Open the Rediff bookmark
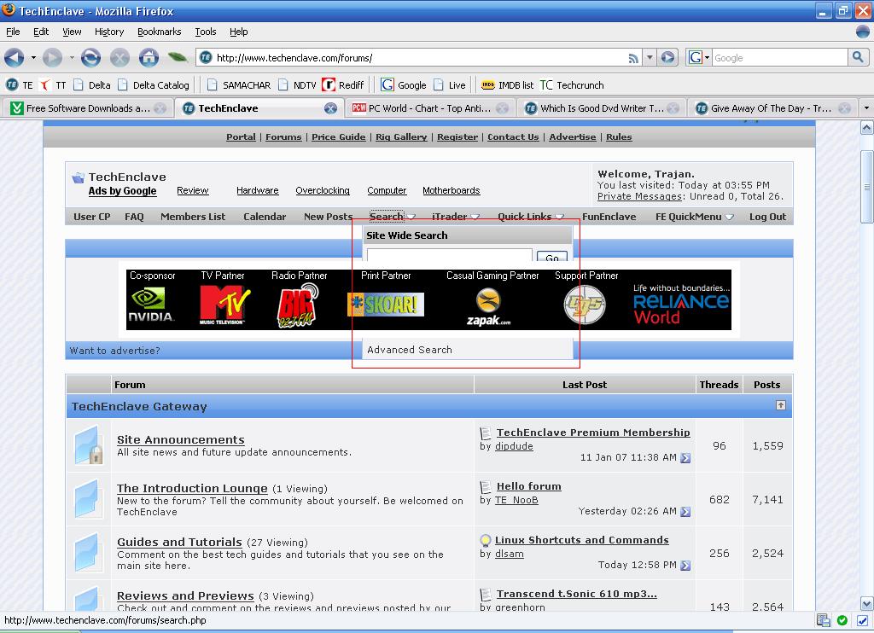The width and height of the screenshot is (874, 633). click(x=343, y=85)
